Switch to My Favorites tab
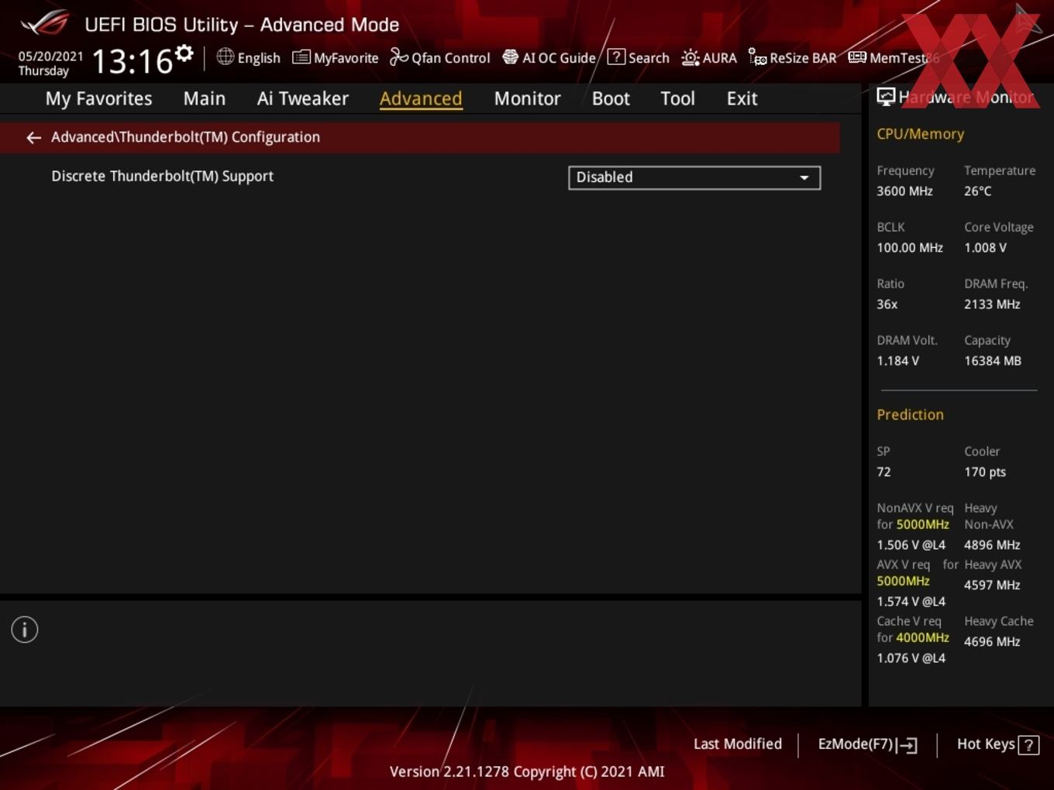 point(98,98)
